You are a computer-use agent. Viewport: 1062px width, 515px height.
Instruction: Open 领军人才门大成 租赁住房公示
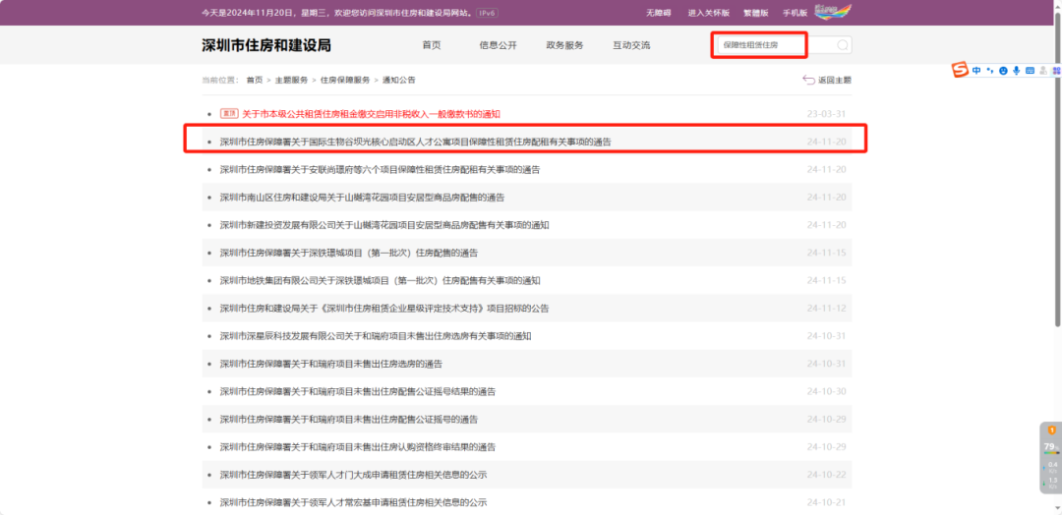click(x=353, y=475)
